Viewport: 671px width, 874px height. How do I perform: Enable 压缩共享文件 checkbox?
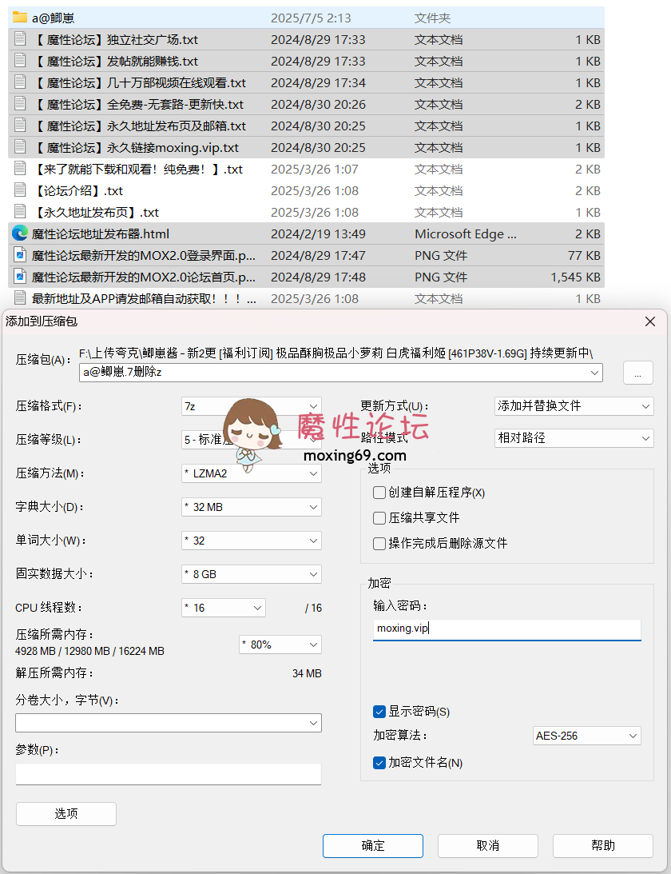pos(379,518)
